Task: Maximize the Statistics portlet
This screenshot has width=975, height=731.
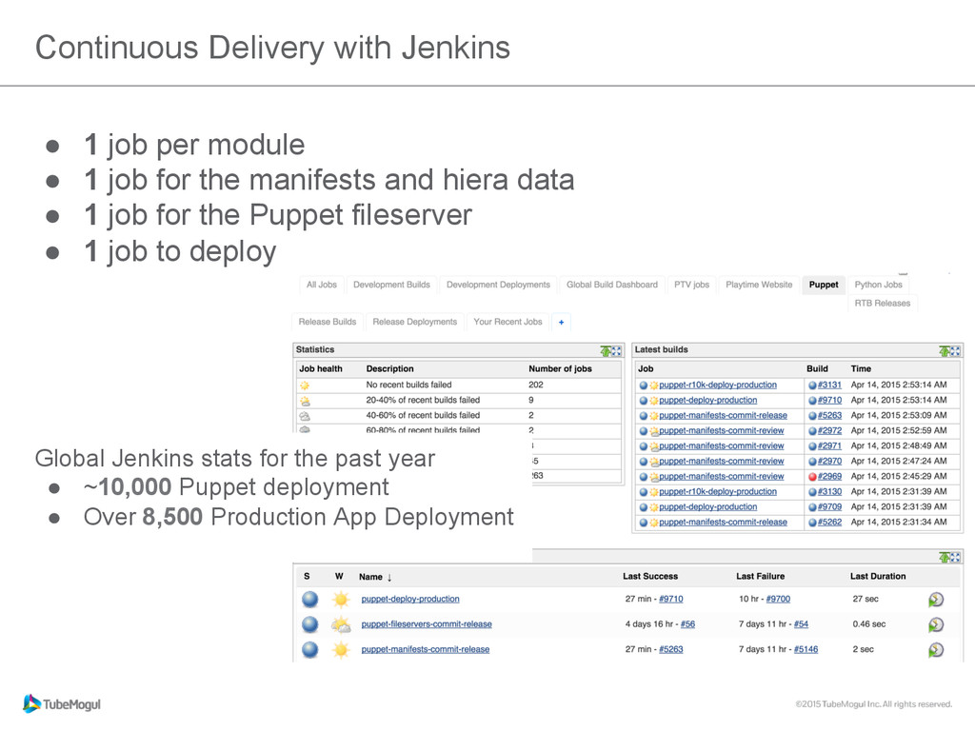Action: point(616,351)
